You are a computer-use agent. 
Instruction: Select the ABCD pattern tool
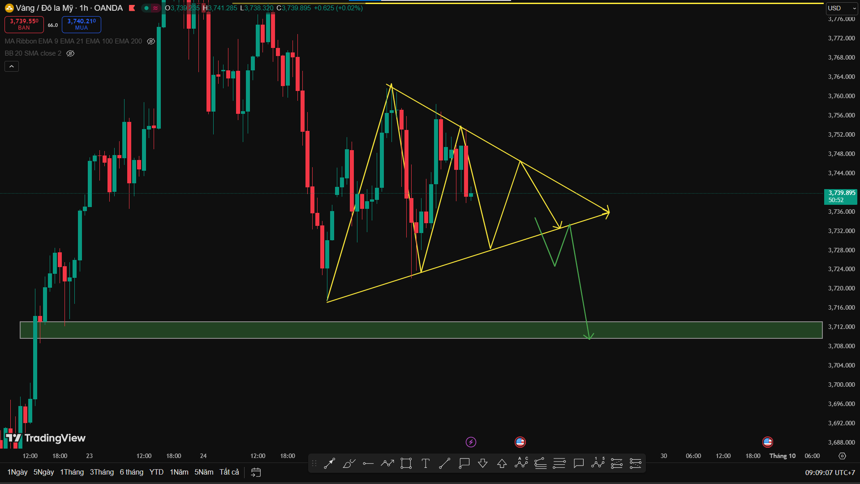coord(521,463)
